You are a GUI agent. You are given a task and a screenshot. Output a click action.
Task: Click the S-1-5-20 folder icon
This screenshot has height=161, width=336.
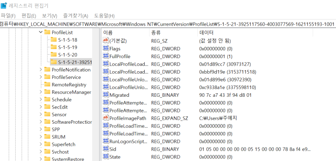[53, 55]
